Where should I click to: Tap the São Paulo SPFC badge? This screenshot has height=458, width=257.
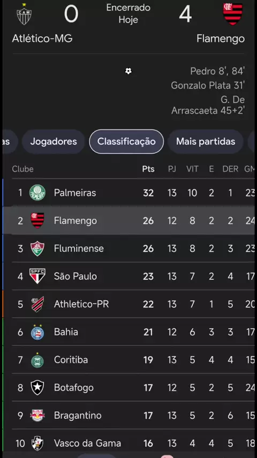coord(37,276)
